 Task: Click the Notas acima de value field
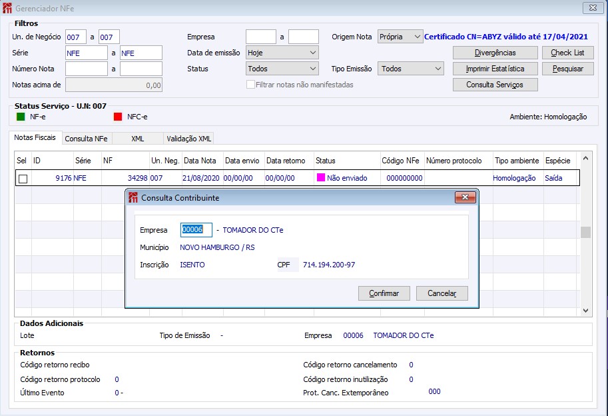point(114,85)
